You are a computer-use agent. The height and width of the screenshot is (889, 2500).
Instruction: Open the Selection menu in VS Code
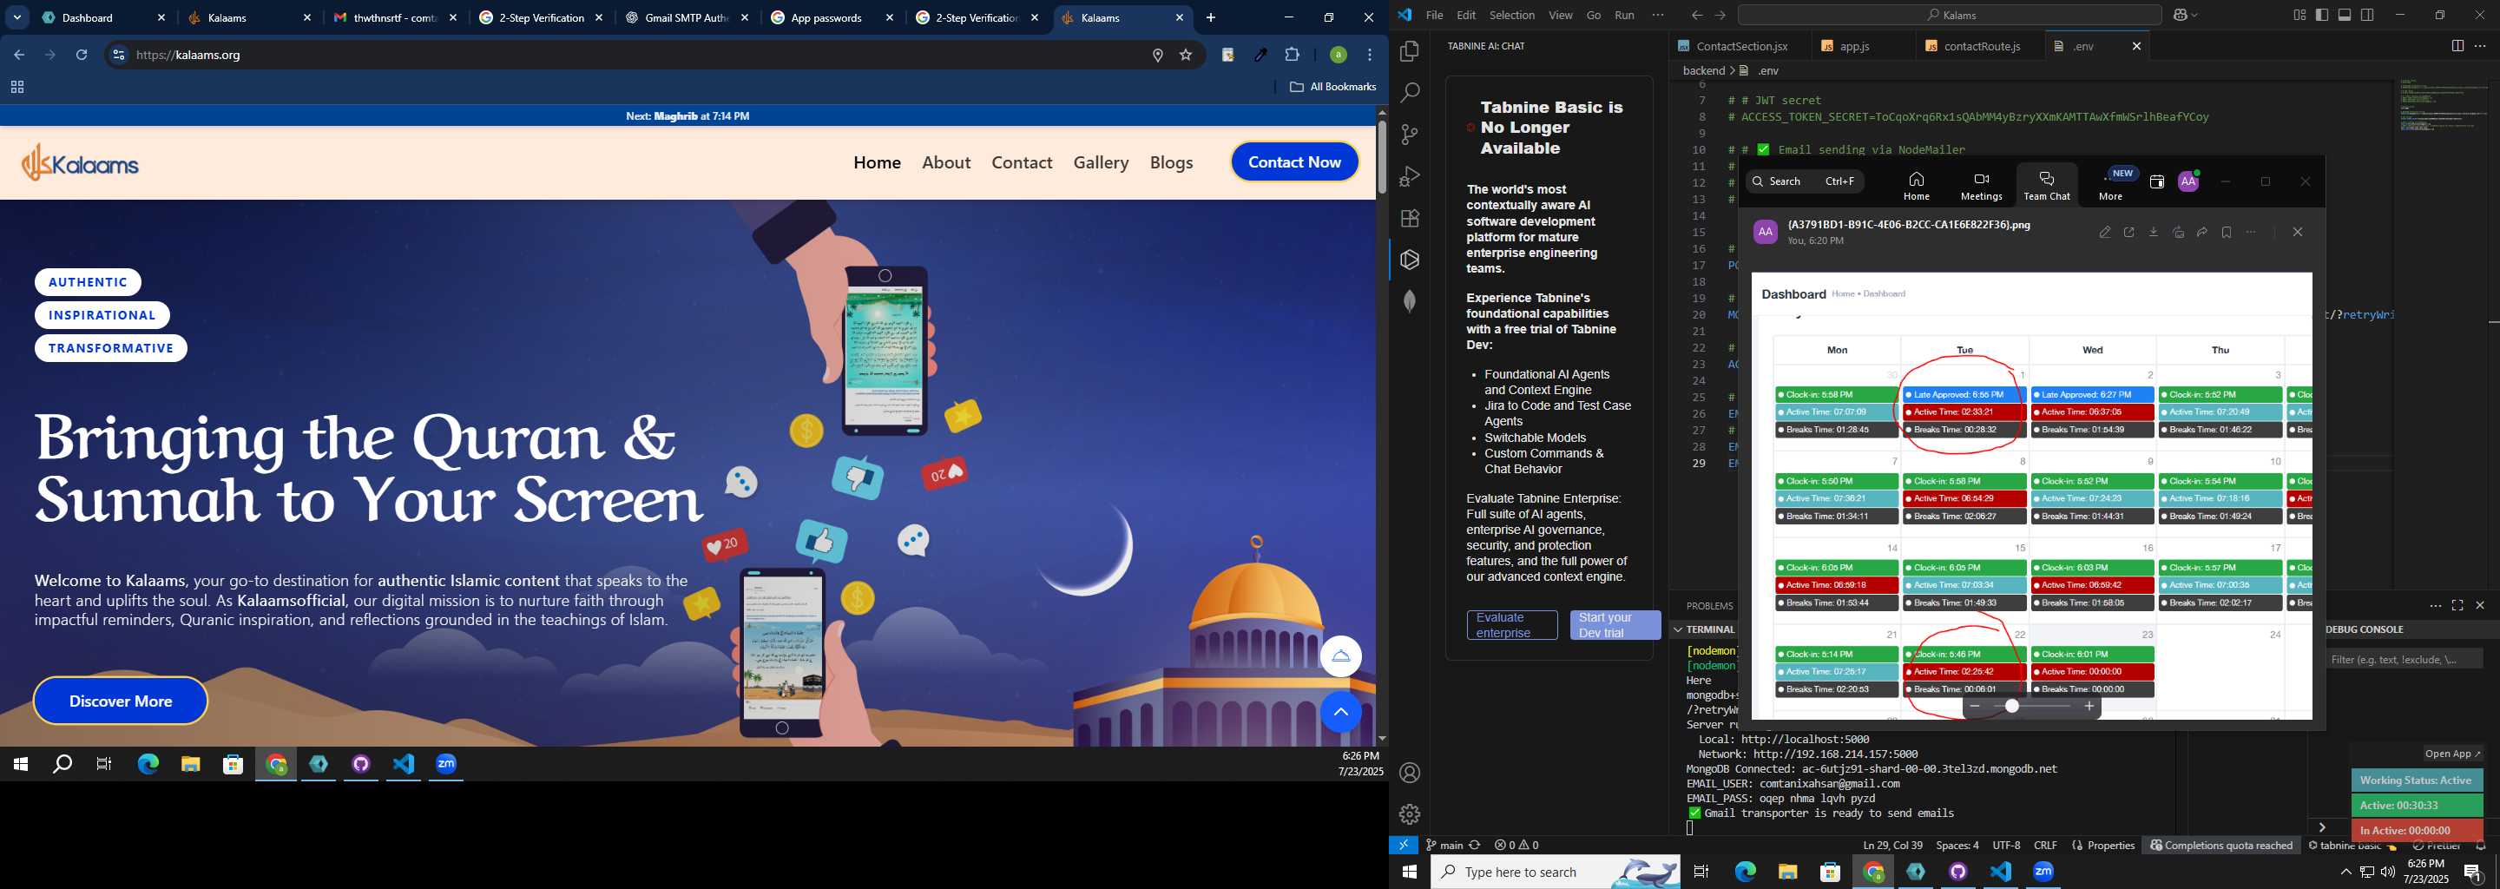point(1512,16)
